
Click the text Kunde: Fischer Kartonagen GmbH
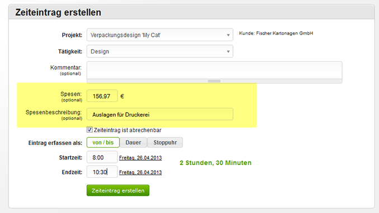276,33
